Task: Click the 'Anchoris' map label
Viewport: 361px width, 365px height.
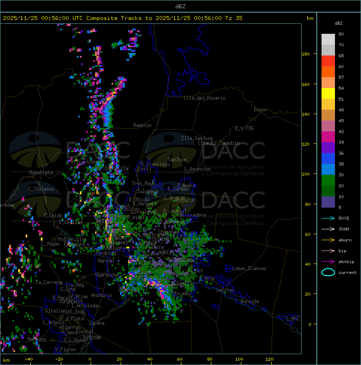Action: (102, 295)
